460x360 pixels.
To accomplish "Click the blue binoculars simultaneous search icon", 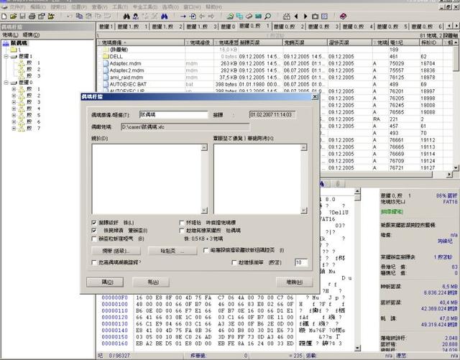I will tap(165, 17).
